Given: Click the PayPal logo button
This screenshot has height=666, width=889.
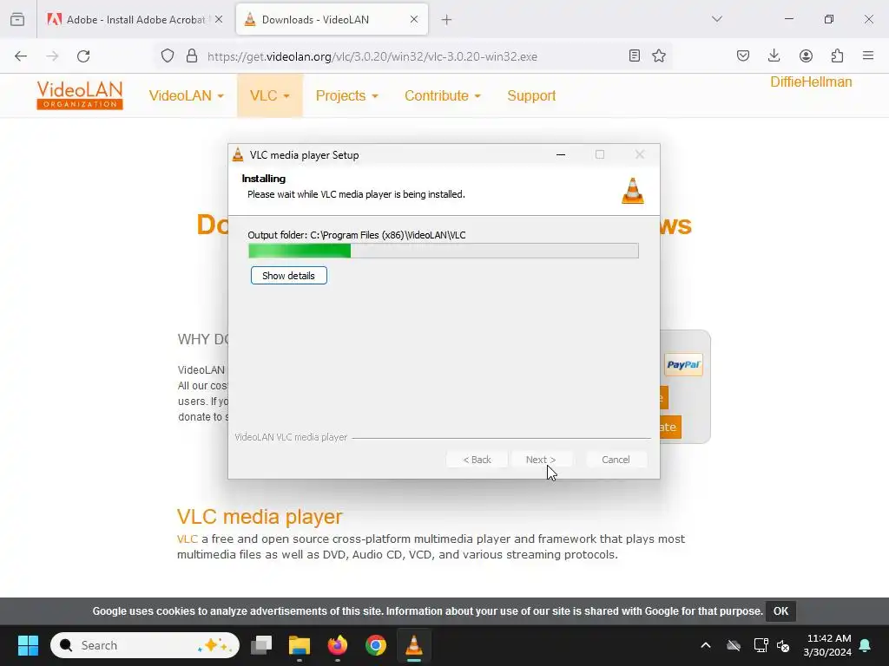Looking at the screenshot, I should click(x=683, y=365).
